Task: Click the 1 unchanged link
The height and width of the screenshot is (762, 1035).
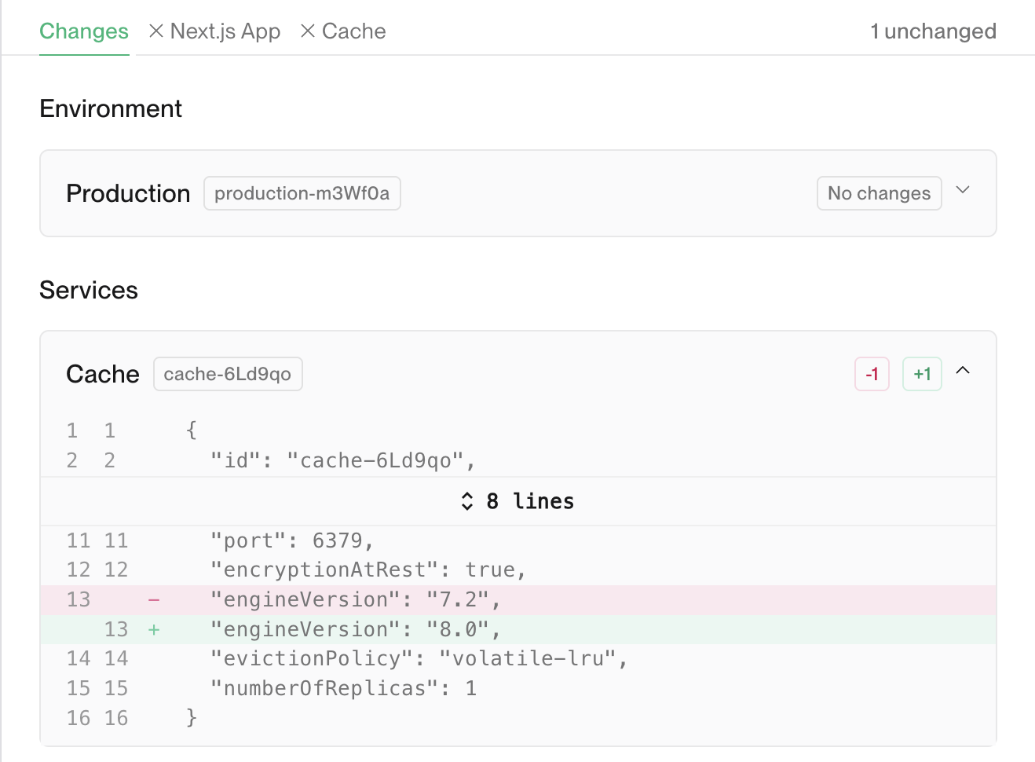Action: coord(933,31)
